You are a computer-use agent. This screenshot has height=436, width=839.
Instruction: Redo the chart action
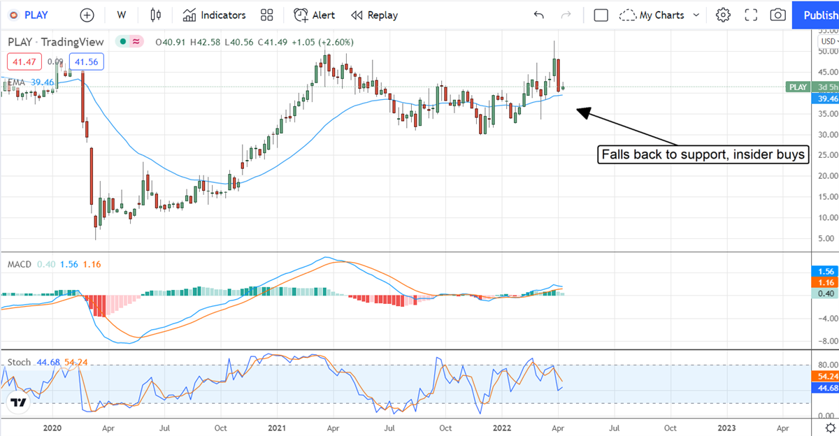click(565, 15)
